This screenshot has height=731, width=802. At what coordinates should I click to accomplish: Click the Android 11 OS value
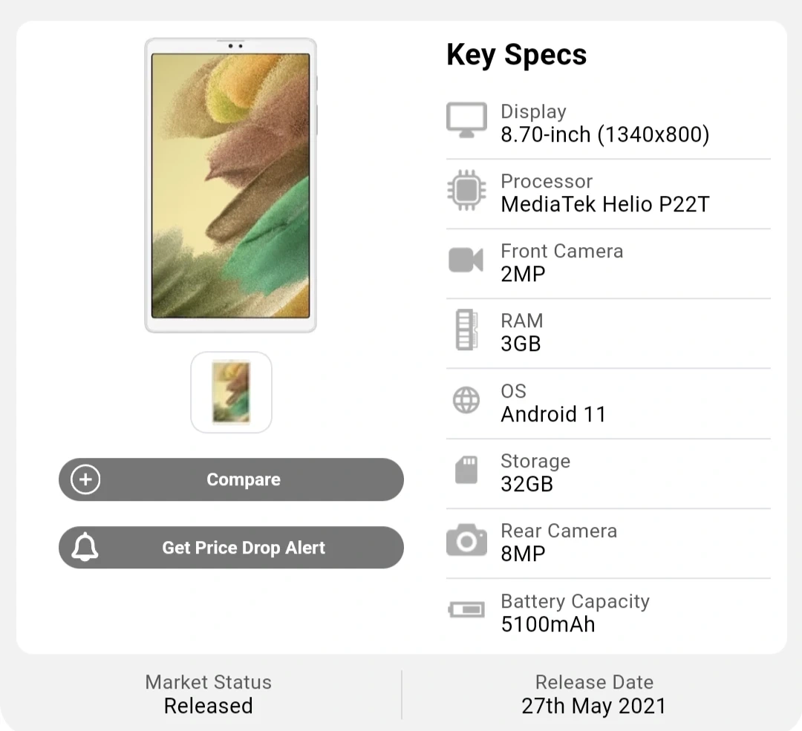coord(553,414)
